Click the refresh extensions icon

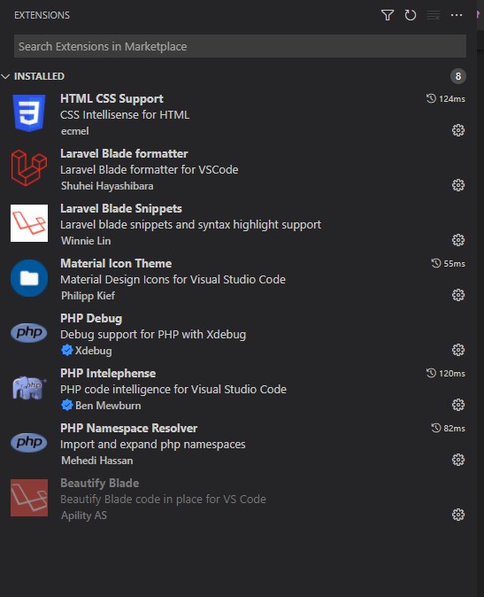click(x=411, y=15)
